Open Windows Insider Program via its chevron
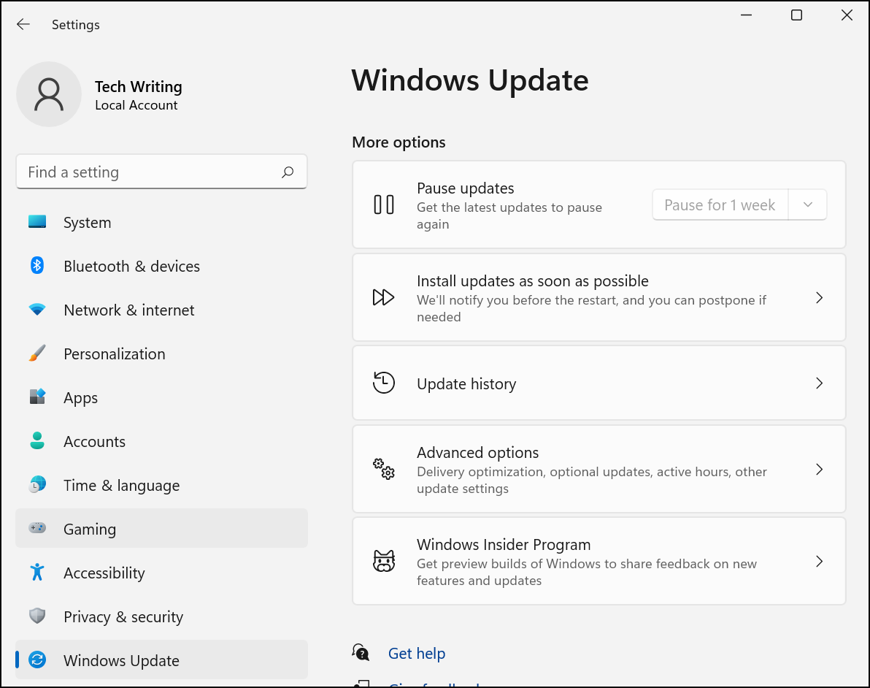 (819, 562)
